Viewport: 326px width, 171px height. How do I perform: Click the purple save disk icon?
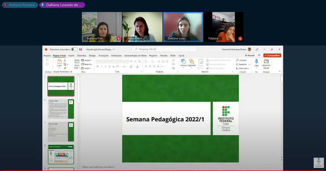(x=81, y=49)
